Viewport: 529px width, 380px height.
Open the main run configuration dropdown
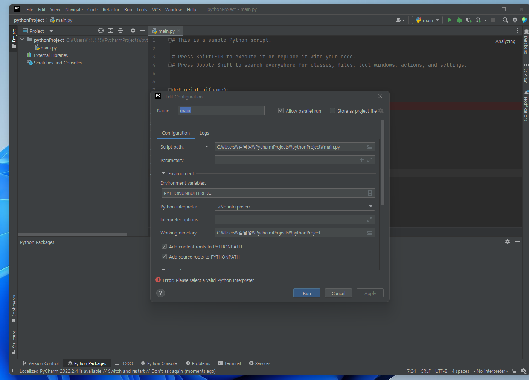pyautogui.click(x=427, y=20)
